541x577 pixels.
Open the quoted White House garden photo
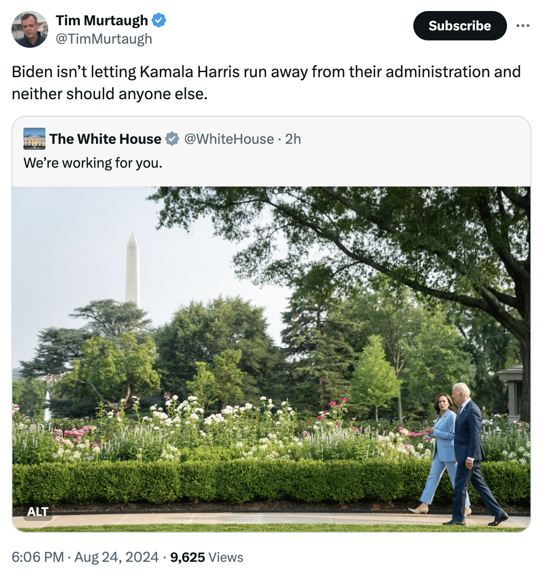pyautogui.click(x=271, y=358)
